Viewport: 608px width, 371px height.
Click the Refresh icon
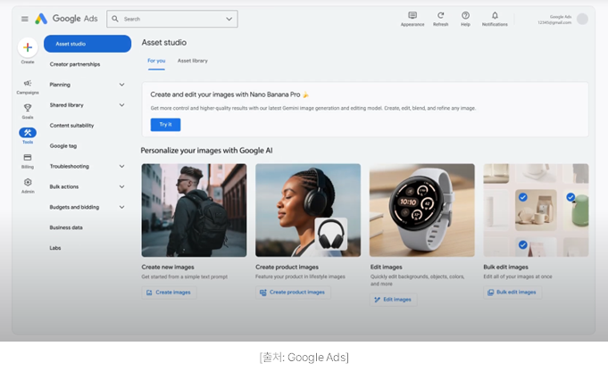pos(440,15)
